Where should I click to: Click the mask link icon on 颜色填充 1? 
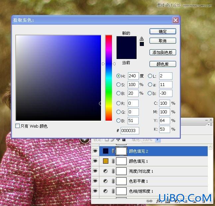pos(113,161)
